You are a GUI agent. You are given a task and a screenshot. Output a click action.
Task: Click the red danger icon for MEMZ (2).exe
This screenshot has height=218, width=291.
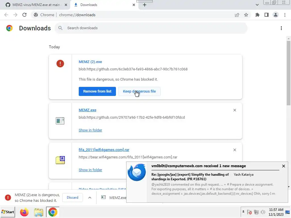60,64
